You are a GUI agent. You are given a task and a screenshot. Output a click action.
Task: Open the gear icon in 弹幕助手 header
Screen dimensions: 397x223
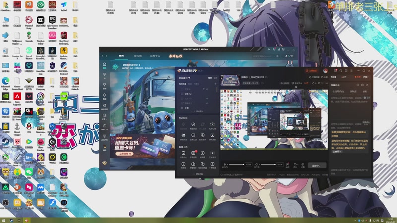[362, 85]
